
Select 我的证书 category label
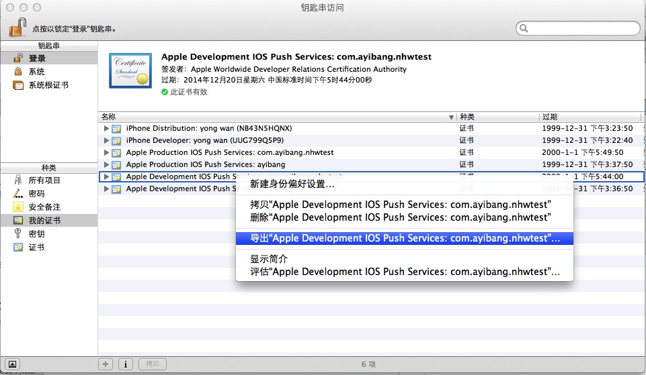(x=44, y=221)
